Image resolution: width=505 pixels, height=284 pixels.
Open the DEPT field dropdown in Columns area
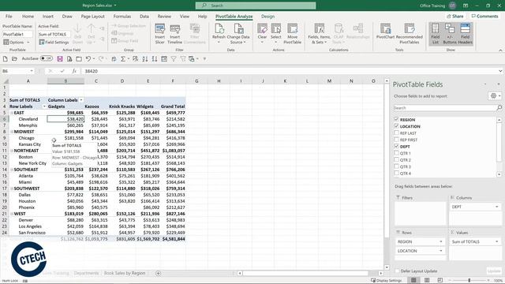tap(496, 207)
